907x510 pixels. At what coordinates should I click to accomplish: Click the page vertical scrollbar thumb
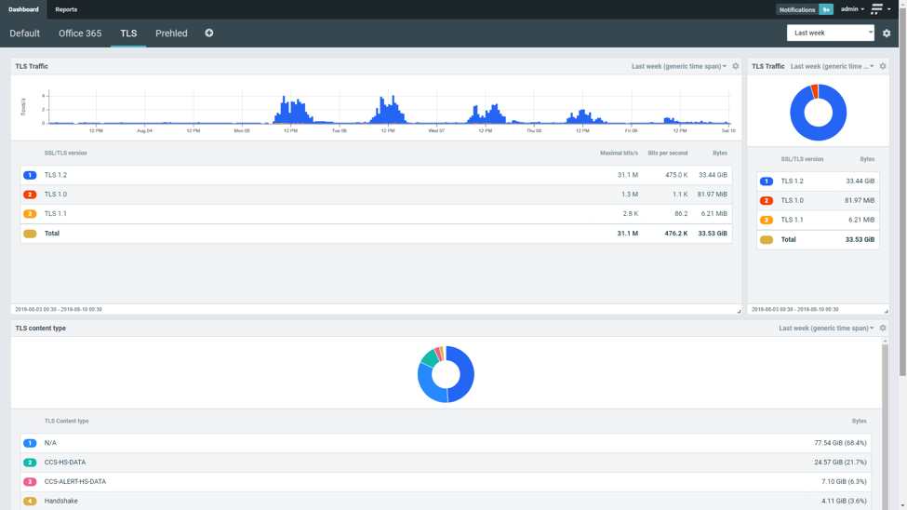[902, 191]
